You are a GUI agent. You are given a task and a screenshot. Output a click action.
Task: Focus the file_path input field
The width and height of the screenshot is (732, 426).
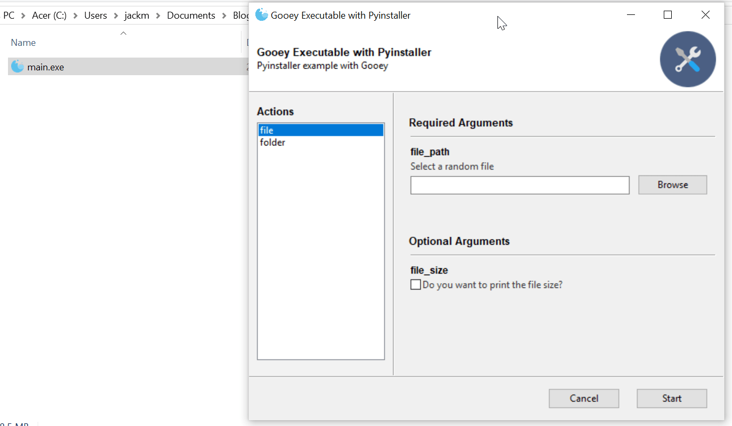[520, 186]
